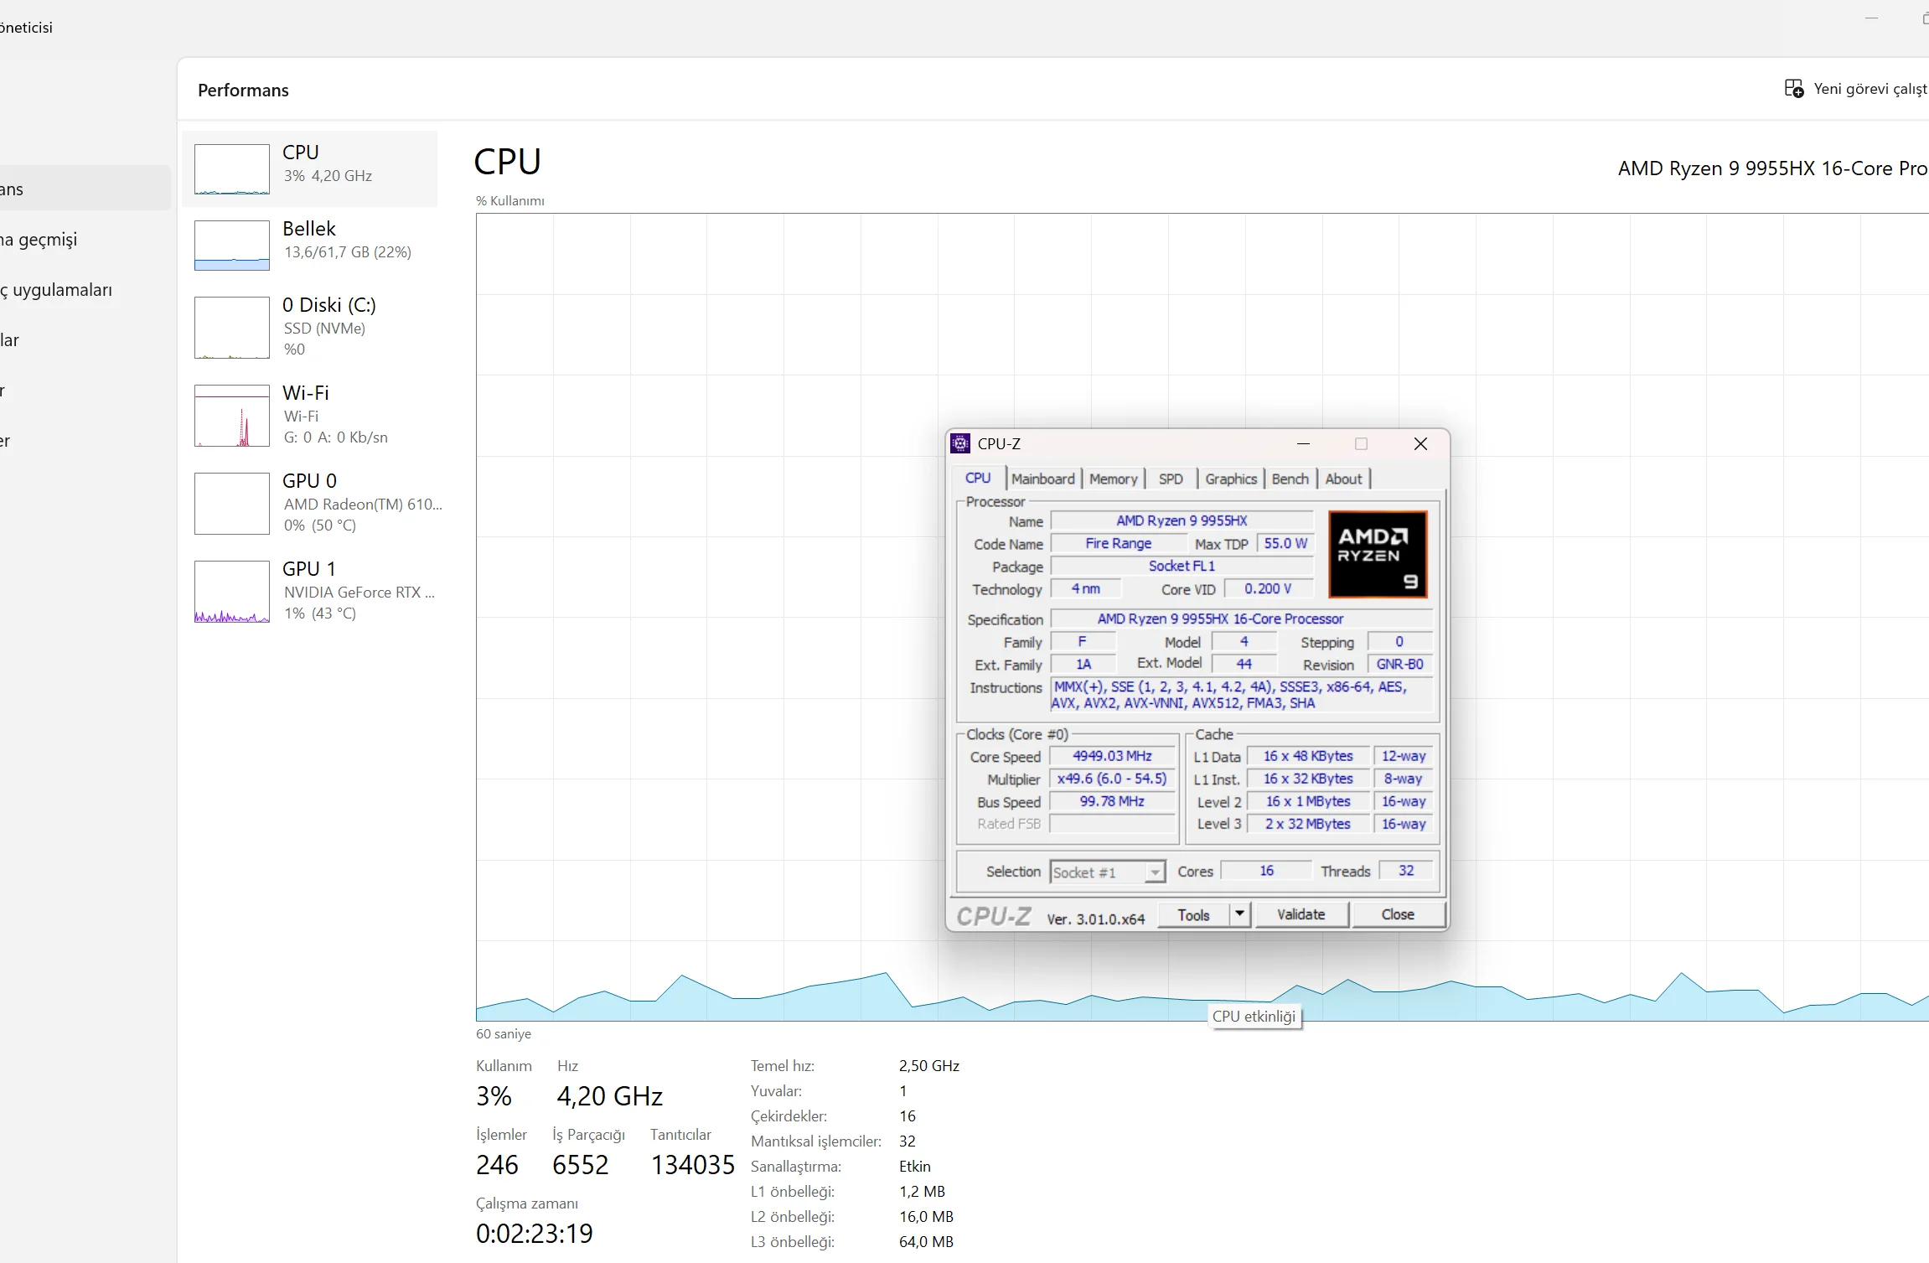1929x1263 pixels.
Task: Switch to the Bench tab in CPU-Z
Action: [x=1290, y=479]
